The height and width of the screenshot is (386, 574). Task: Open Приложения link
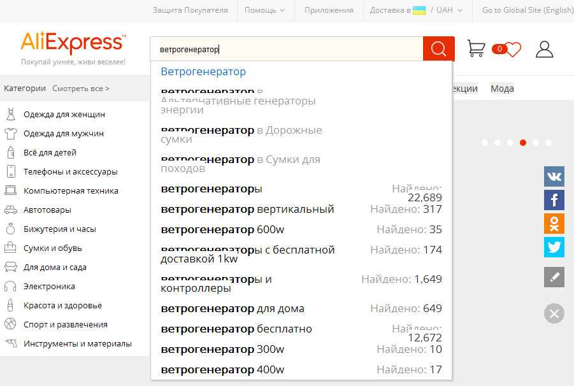(x=329, y=10)
